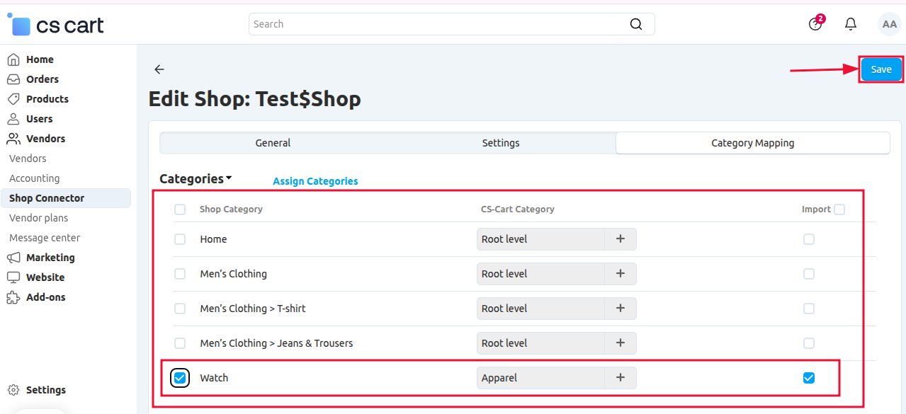Screen dimensions: 906x414
Task: Select the Marketing megaphone icon
Action: pyautogui.click(x=13, y=257)
